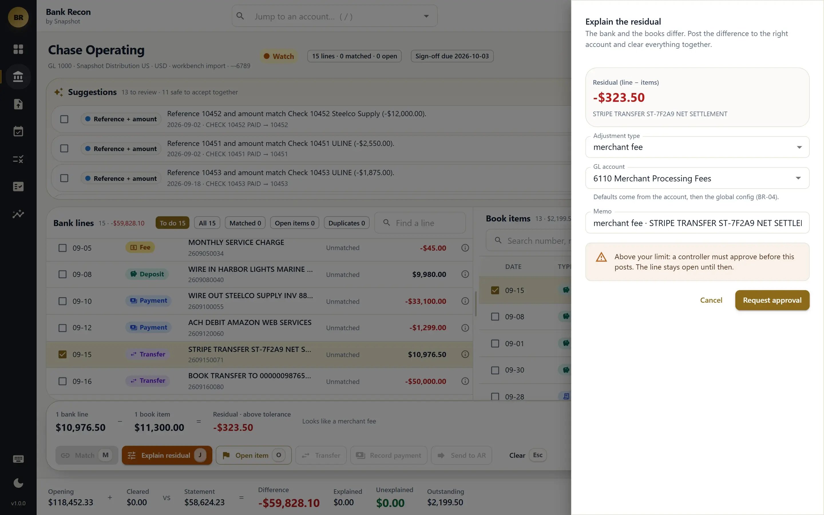Viewport: 824px width, 515px height.
Task: Switch to the Matched 0 filter
Action: 245,223
